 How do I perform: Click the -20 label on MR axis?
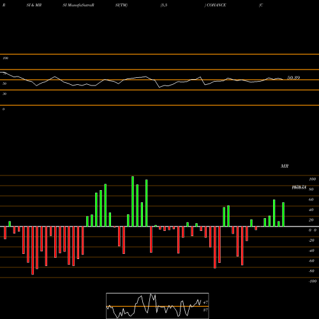coord(311,241)
